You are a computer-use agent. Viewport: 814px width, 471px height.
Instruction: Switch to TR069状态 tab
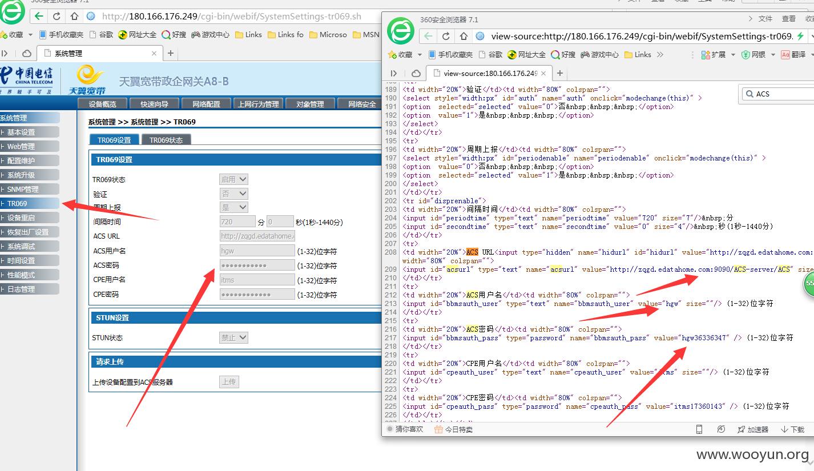pyautogui.click(x=166, y=140)
